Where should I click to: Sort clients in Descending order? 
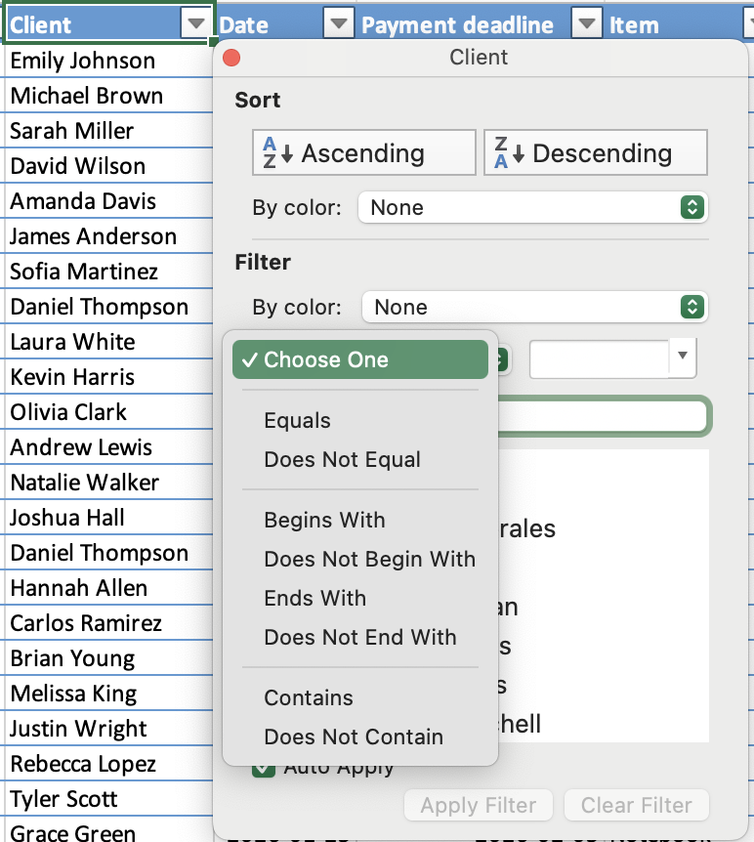tap(595, 153)
